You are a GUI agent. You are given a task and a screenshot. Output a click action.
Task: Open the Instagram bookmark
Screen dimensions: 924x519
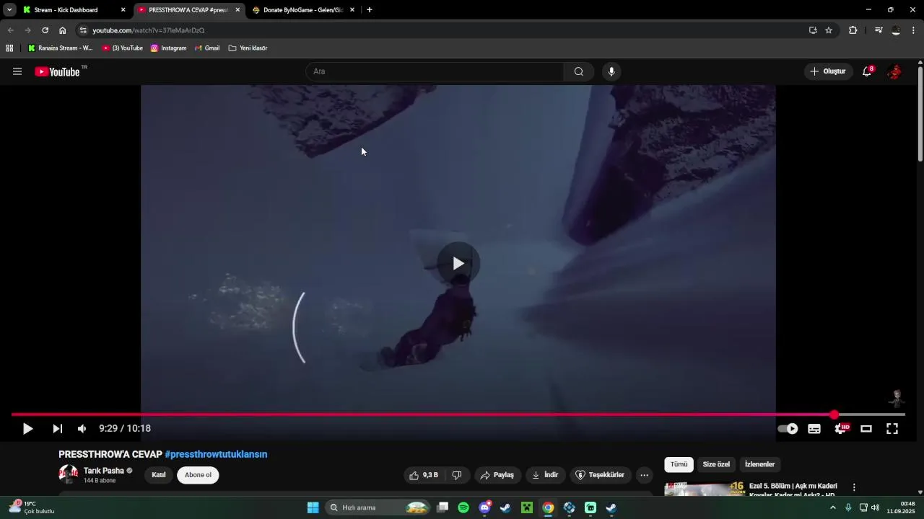click(169, 48)
